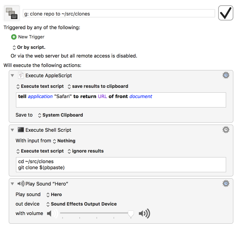Open the System Clipboard destination dropdown
Image resolution: width=236 pixels, height=226 pixels.
[x=61, y=115]
